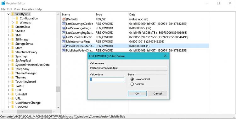Expand the Winners subkey
This screenshot has height=119, width=236.
13,23
